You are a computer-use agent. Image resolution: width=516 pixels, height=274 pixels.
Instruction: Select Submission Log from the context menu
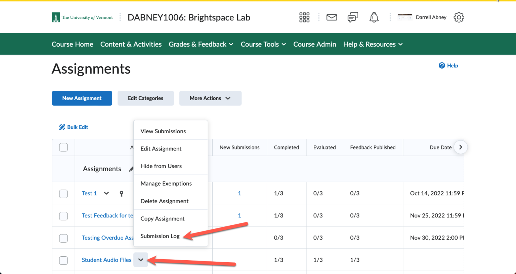160,236
